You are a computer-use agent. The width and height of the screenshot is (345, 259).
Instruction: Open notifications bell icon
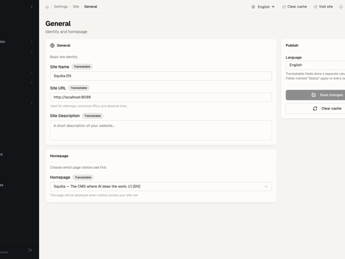pyautogui.click(x=341, y=7)
